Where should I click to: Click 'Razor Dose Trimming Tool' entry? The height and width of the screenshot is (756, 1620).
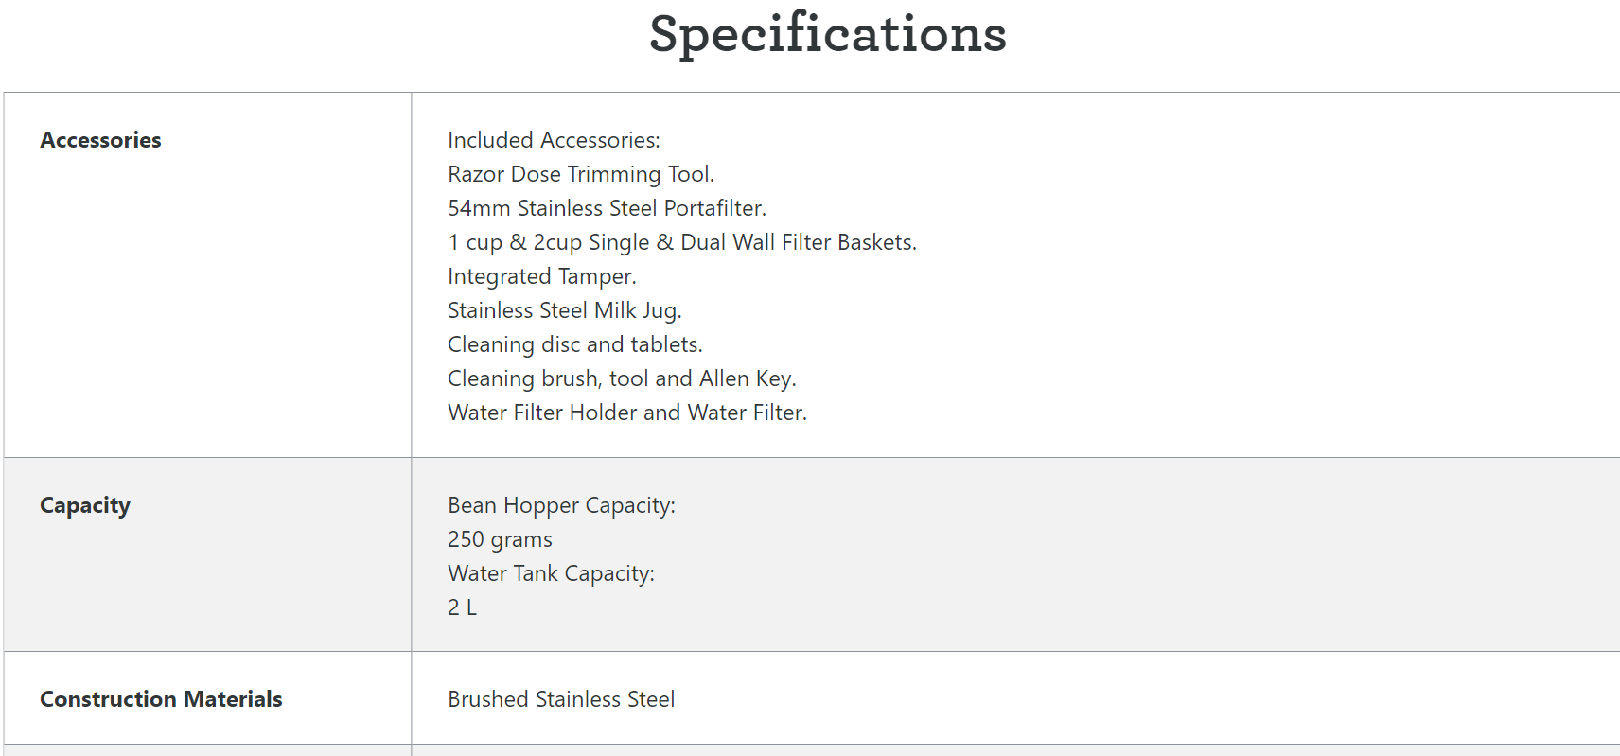pyautogui.click(x=580, y=174)
